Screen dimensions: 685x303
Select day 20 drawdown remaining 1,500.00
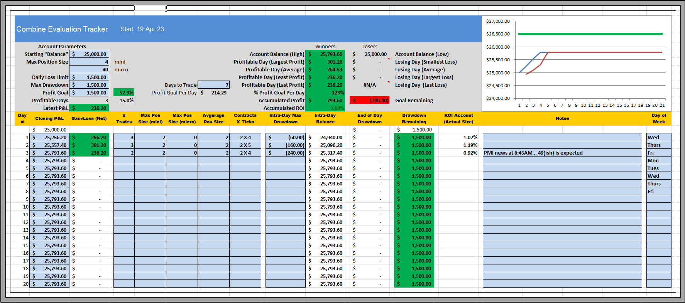point(414,284)
